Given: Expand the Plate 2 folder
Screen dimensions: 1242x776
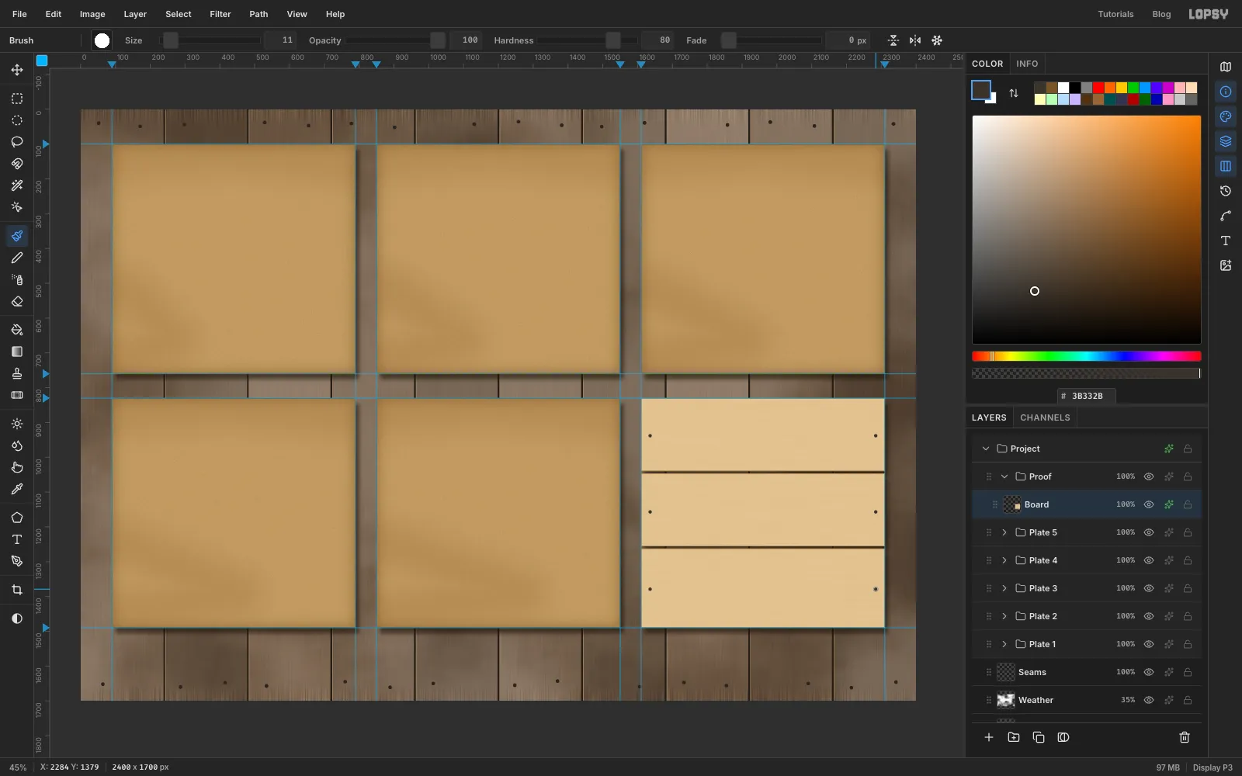Looking at the screenshot, I should 1004,616.
